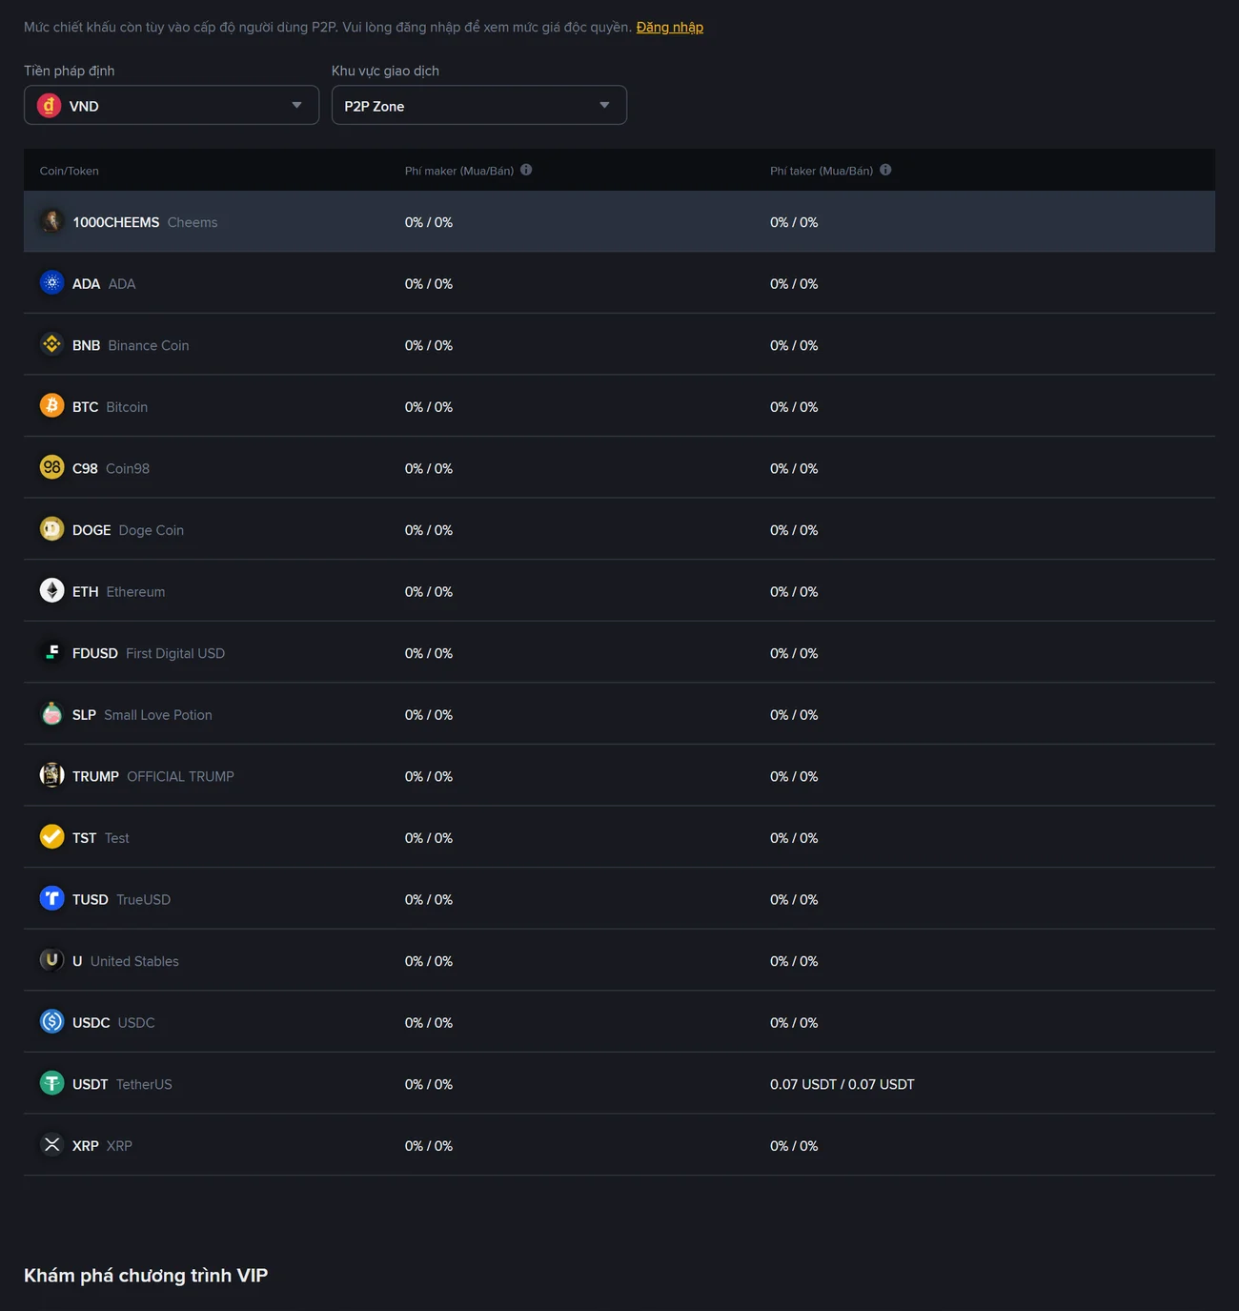Click the Ethereum name label
The image size is (1239, 1311).
(x=135, y=592)
